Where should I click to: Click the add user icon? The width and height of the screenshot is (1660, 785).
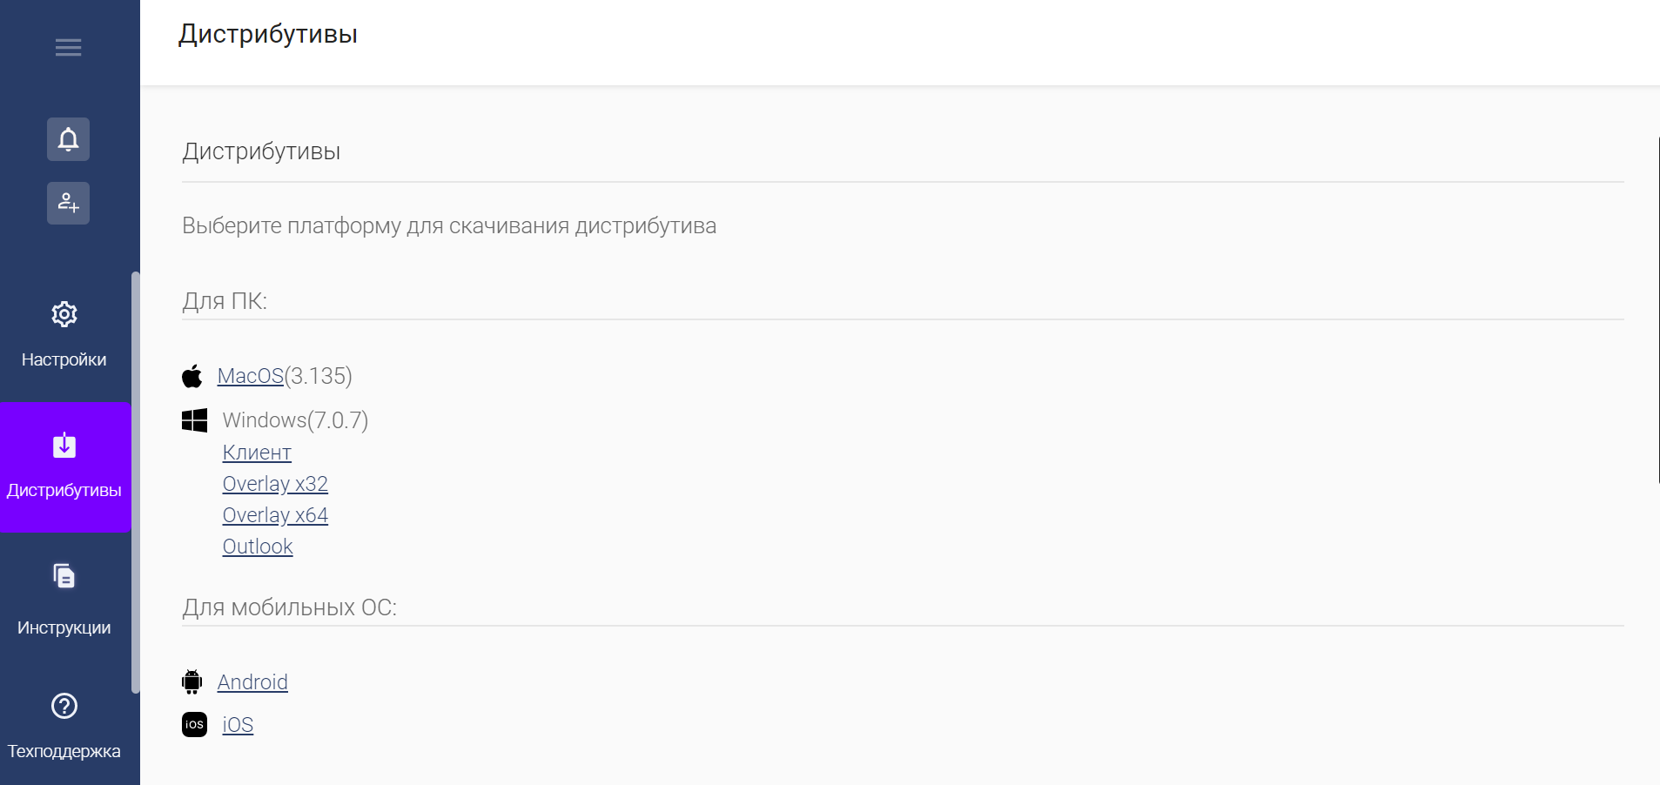pos(68,203)
